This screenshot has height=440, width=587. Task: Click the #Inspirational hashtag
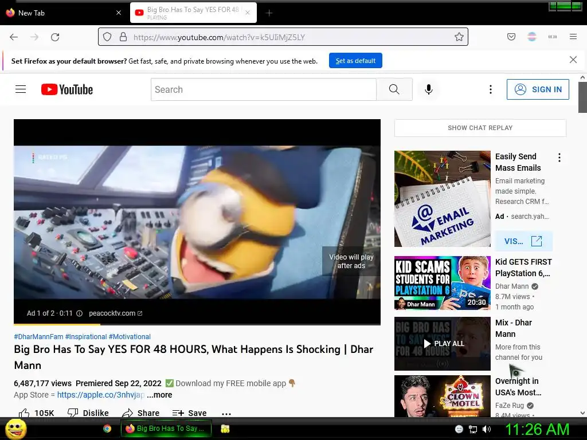pyautogui.click(x=86, y=337)
